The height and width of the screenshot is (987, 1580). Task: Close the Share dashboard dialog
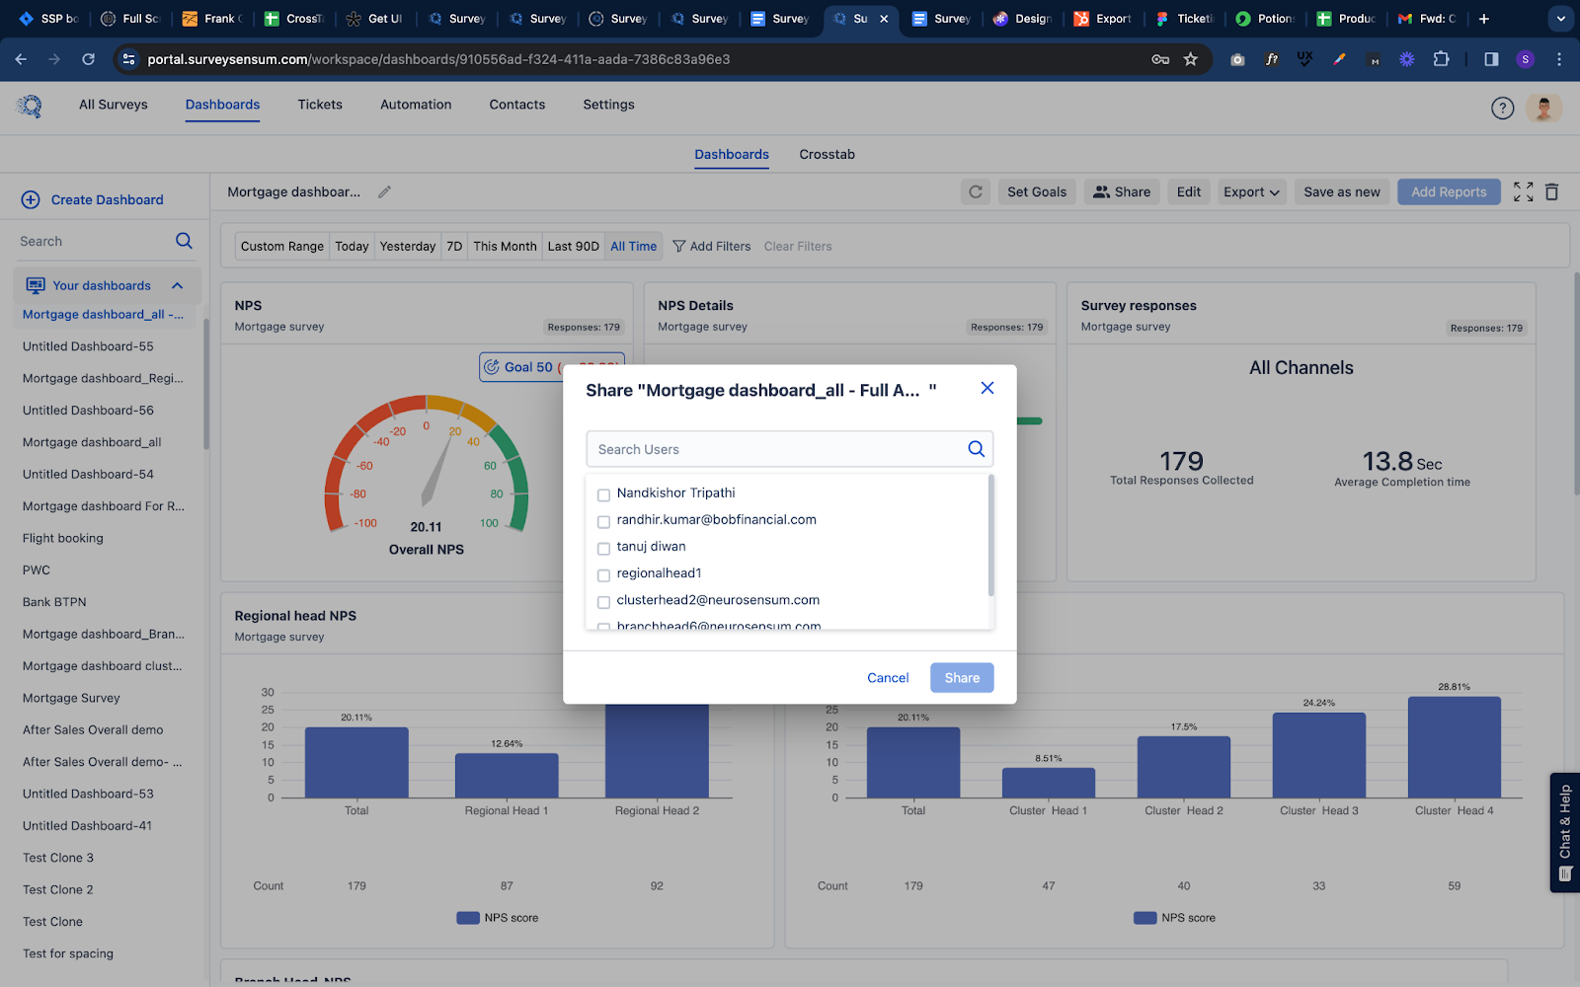[987, 388]
